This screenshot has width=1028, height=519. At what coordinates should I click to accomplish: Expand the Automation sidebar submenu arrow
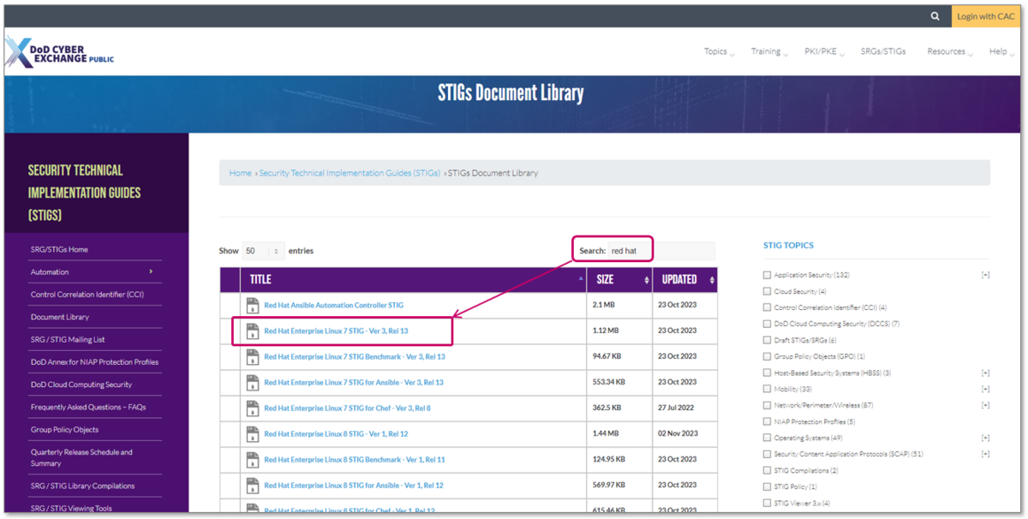pyautogui.click(x=151, y=271)
